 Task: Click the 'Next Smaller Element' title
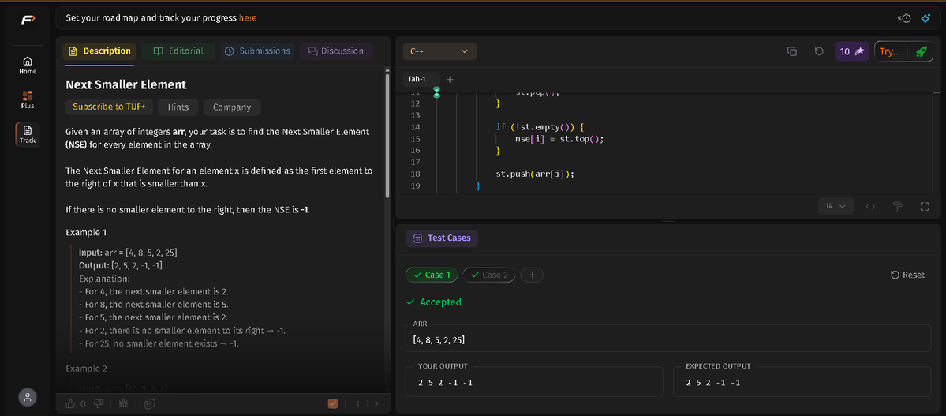126,85
